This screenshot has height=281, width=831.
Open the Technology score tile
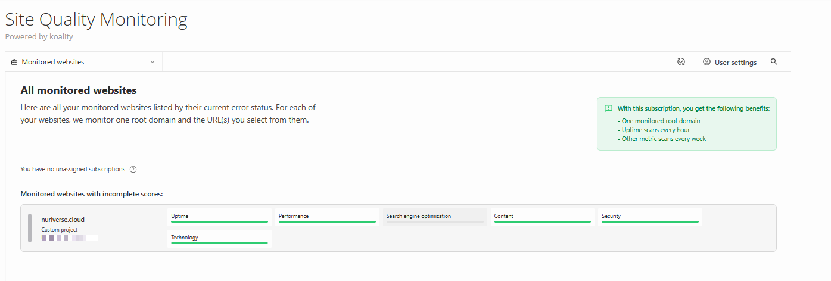[219, 238]
